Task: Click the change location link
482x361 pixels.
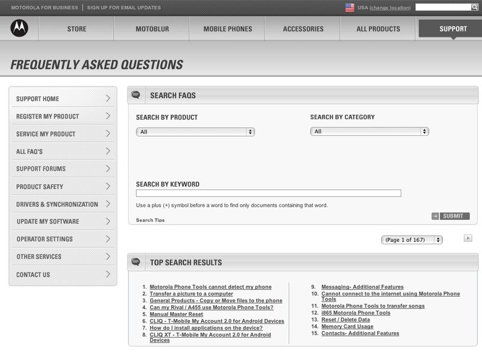Action: point(390,8)
